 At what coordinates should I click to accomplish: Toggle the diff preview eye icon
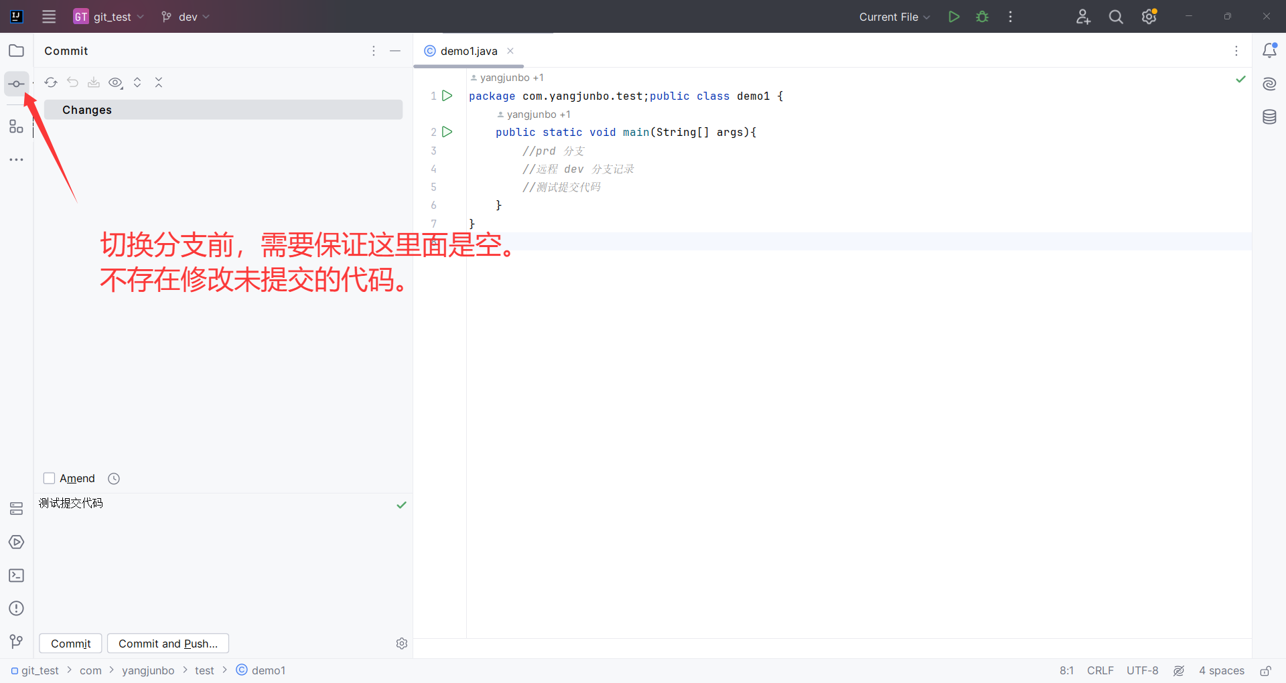click(115, 82)
